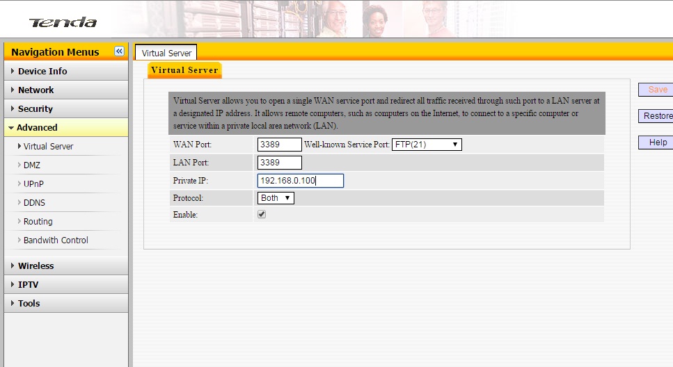Select the Virtual Server top tab
This screenshot has width=673, height=367.
pos(166,53)
